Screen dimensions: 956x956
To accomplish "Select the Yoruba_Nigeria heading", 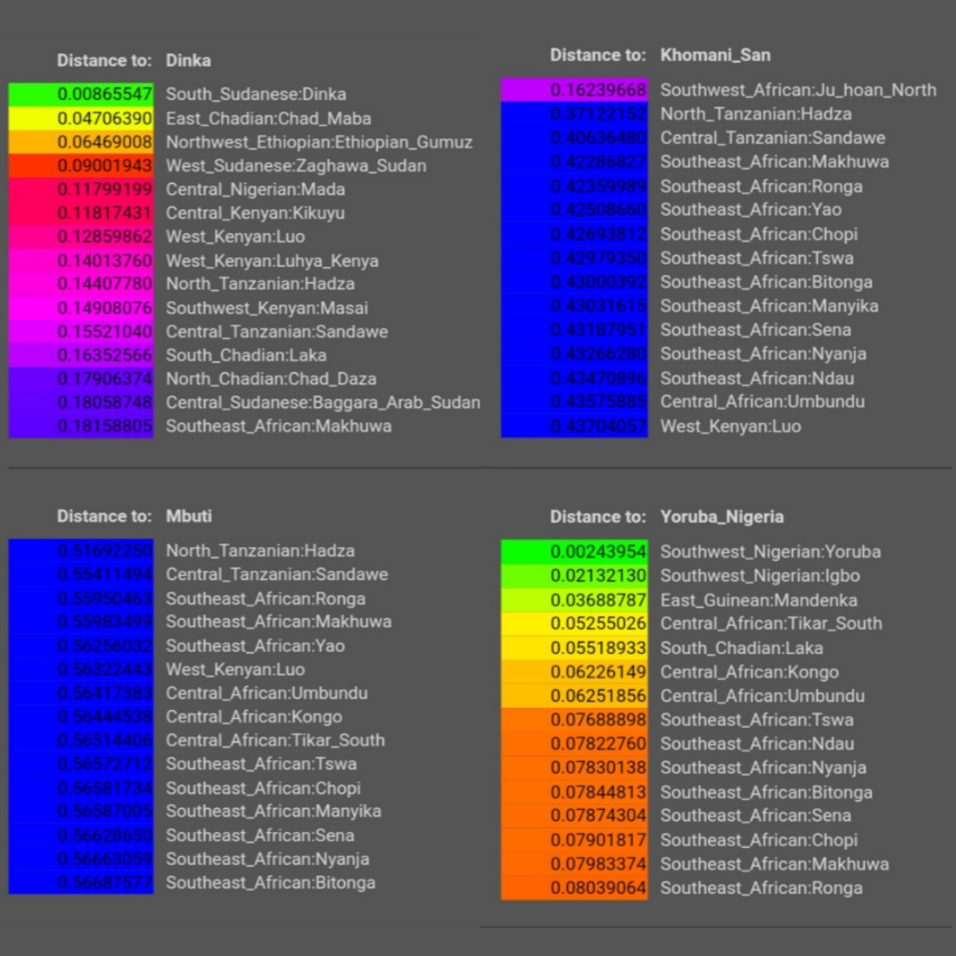I will (x=722, y=516).
